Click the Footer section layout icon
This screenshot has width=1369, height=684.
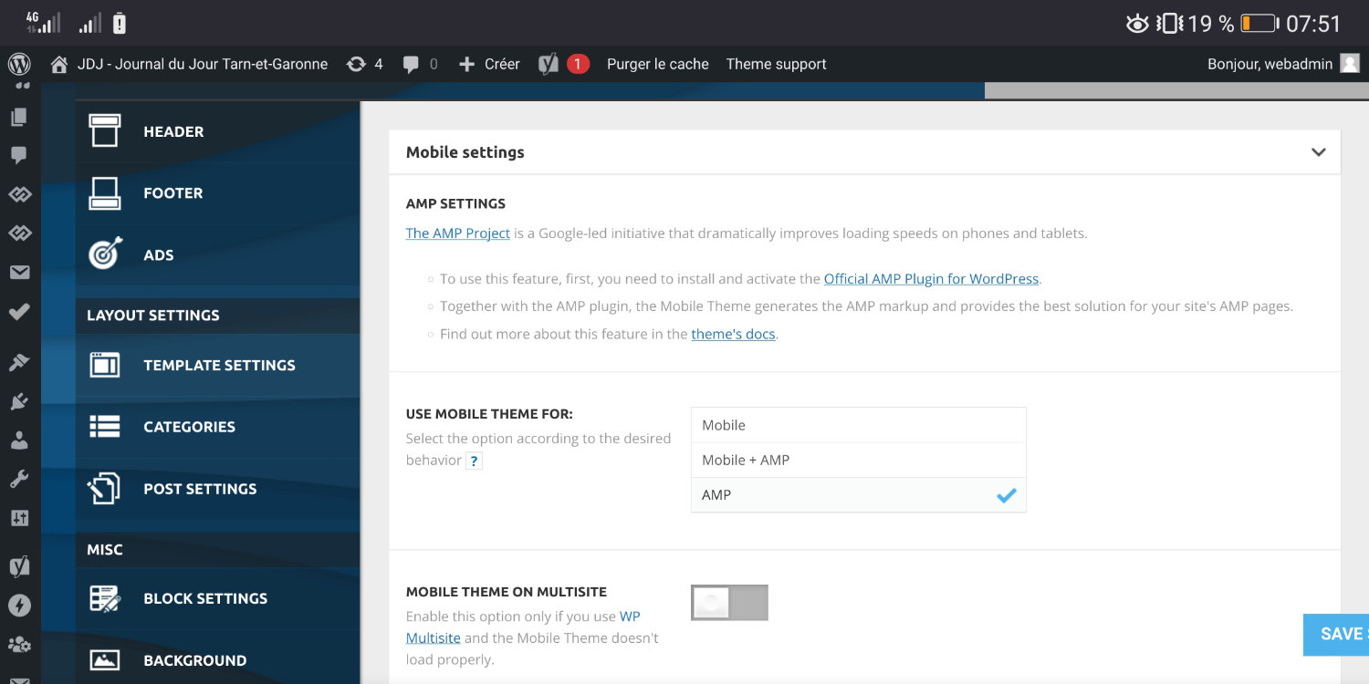coord(104,193)
